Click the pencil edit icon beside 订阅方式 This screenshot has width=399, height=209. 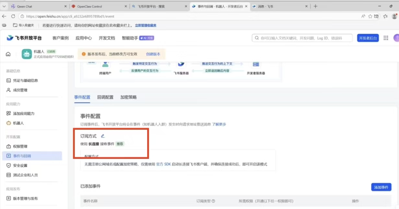(103, 136)
